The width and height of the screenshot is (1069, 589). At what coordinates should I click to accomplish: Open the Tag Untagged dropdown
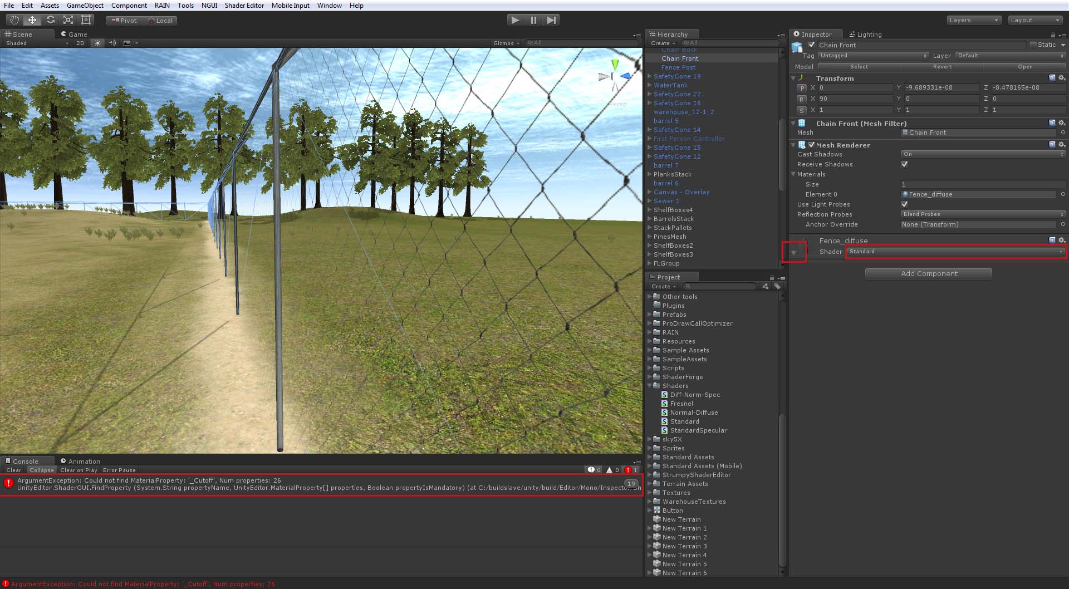(x=873, y=56)
